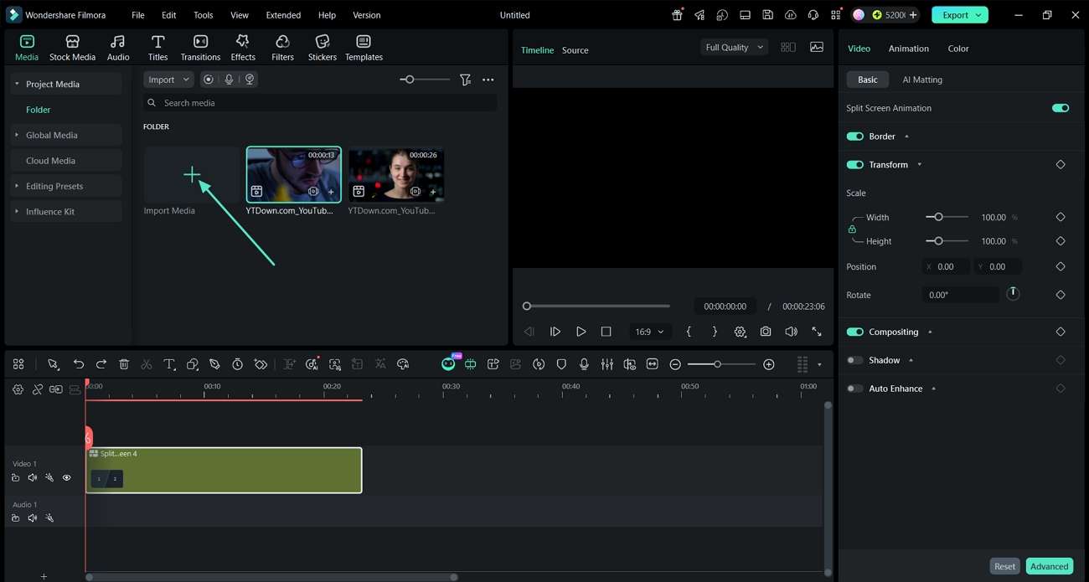This screenshot has height=582, width=1089.
Task: Mute the Video 1 track
Action: 33,478
